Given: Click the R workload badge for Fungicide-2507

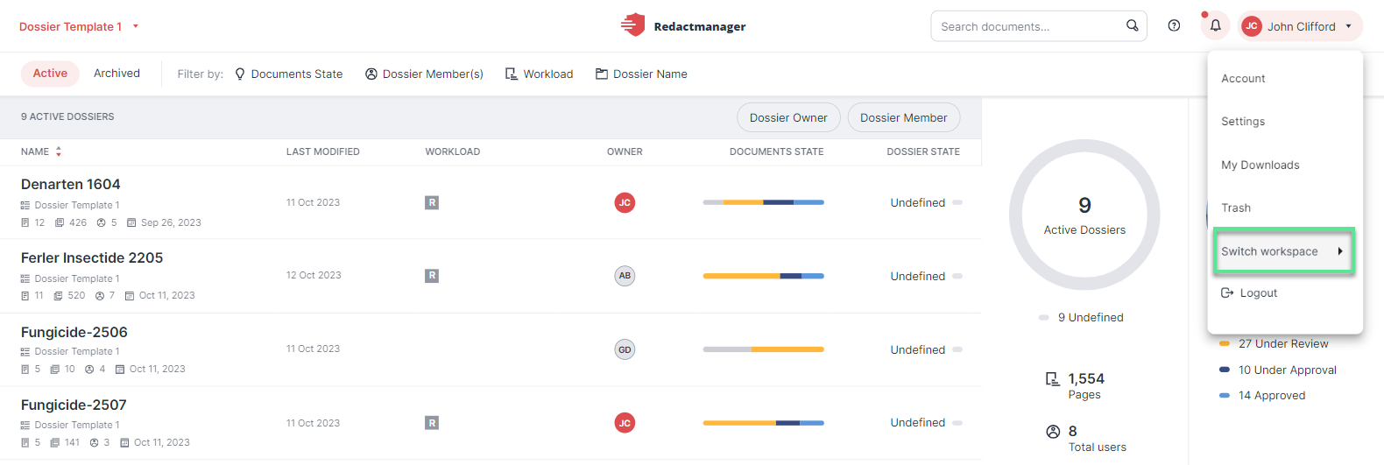Looking at the screenshot, I should pos(432,423).
